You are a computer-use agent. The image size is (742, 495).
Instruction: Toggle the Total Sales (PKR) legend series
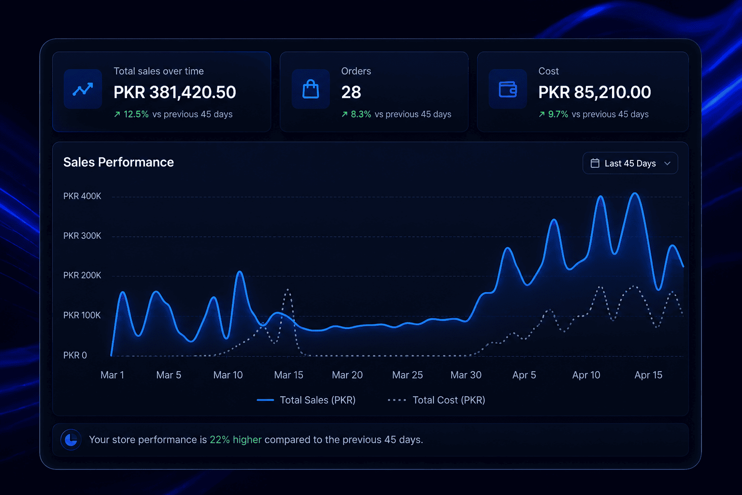point(306,400)
